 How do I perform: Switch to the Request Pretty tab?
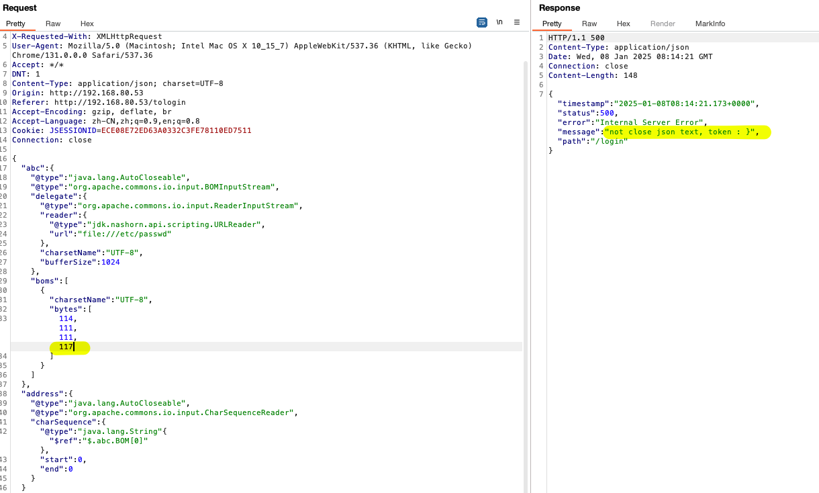pyautogui.click(x=16, y=24)
